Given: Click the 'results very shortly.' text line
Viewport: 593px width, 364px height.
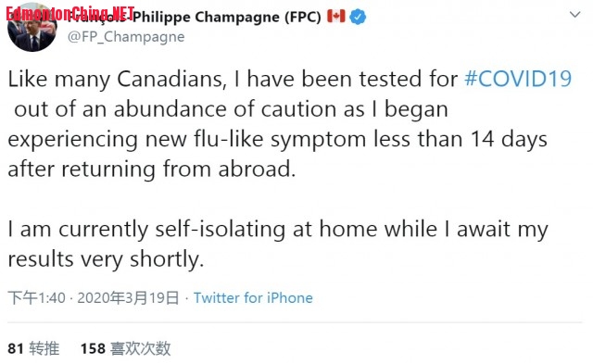Looking at the screenshot, I should [x=106, y=259].
